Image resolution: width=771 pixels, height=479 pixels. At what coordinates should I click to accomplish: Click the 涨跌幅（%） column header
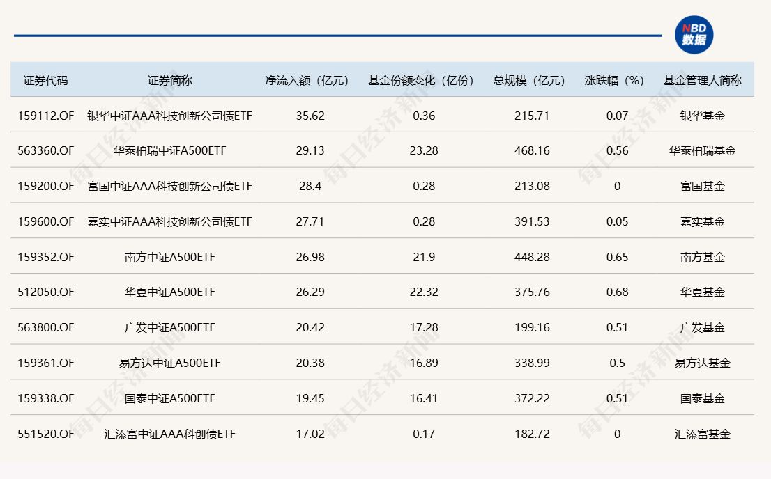click(614, 80)
